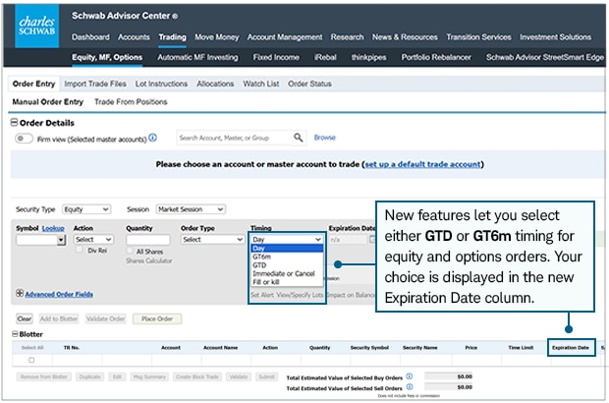Switch to Order Status tab

tap(309, 84)
